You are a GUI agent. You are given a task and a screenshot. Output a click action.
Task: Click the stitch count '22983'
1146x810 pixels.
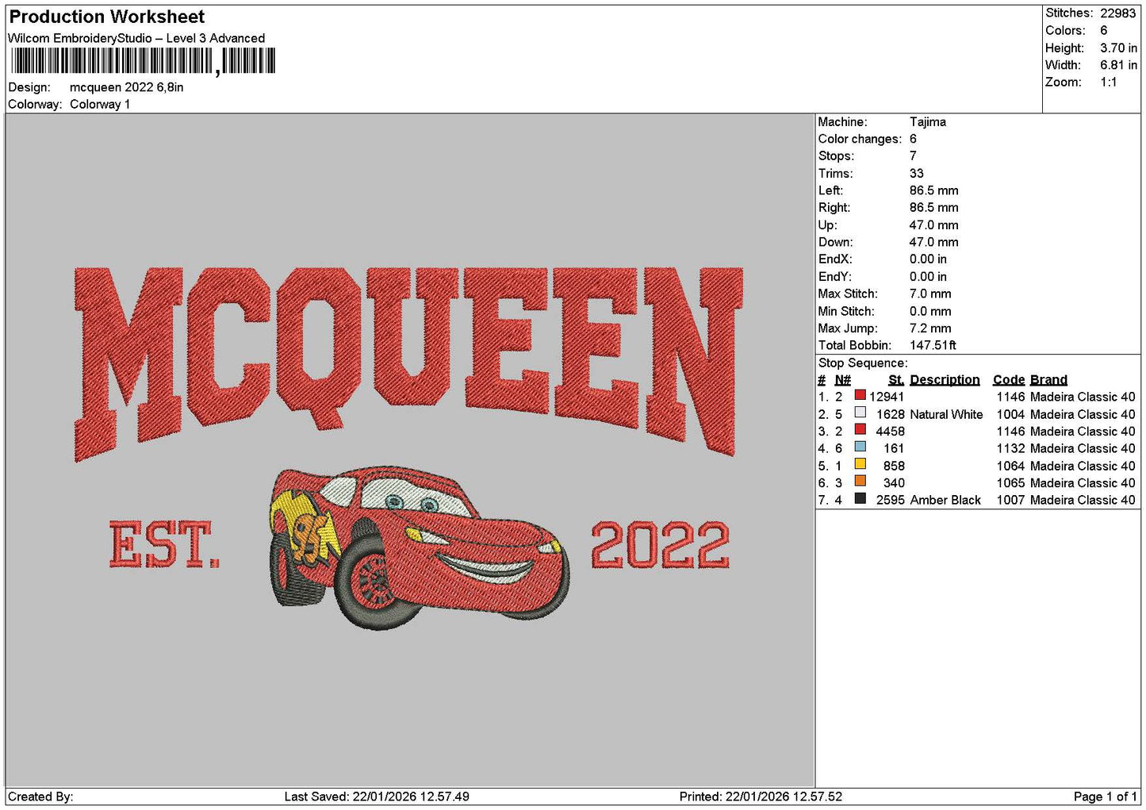click(1118, 13)
